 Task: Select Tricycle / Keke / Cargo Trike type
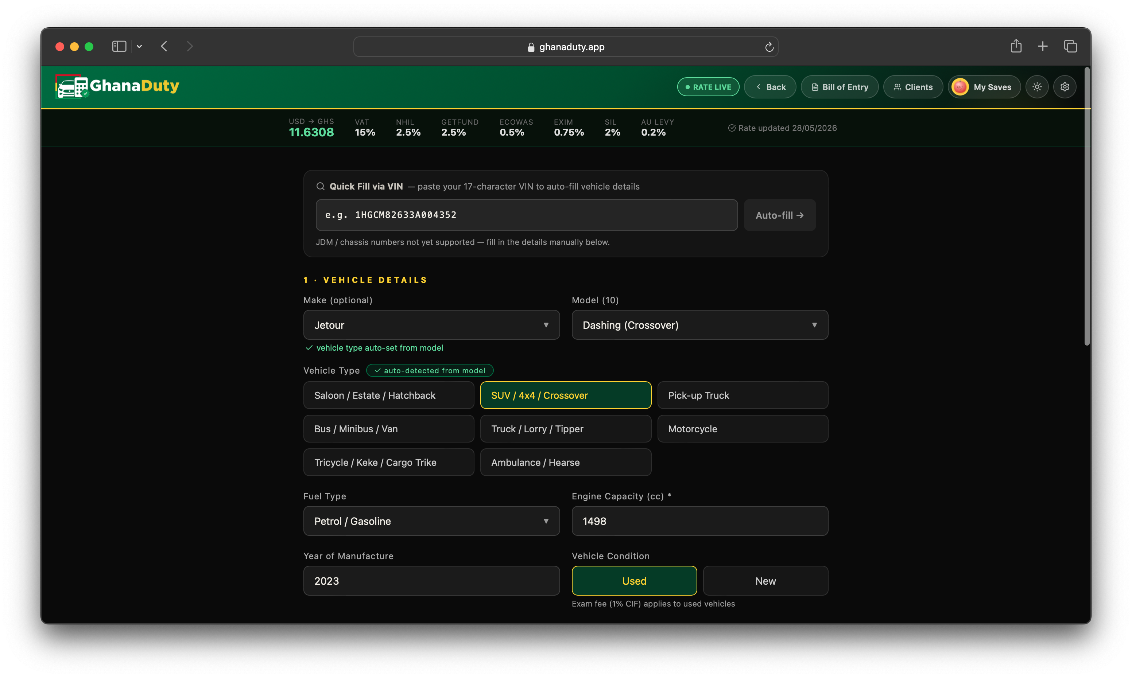[x=388, y=462]
